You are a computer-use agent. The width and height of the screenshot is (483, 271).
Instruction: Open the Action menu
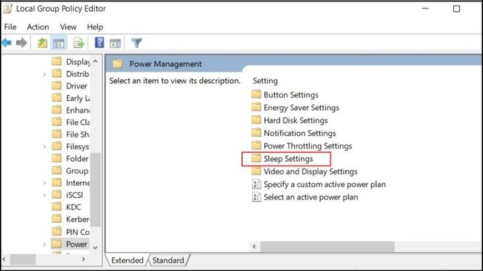pyautogui.click(x=38, y=27)
